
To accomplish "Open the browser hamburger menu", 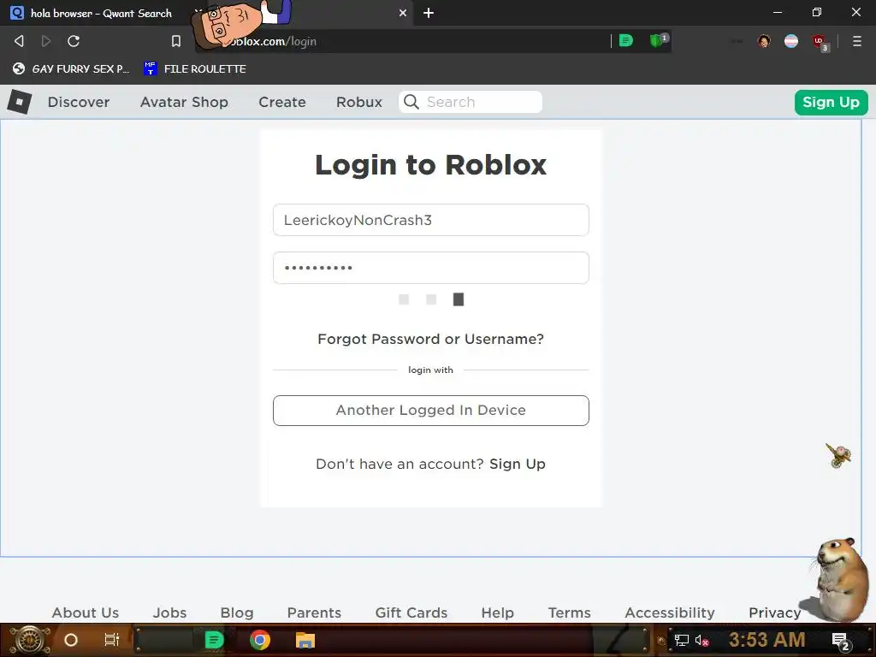I will (857, 41).
